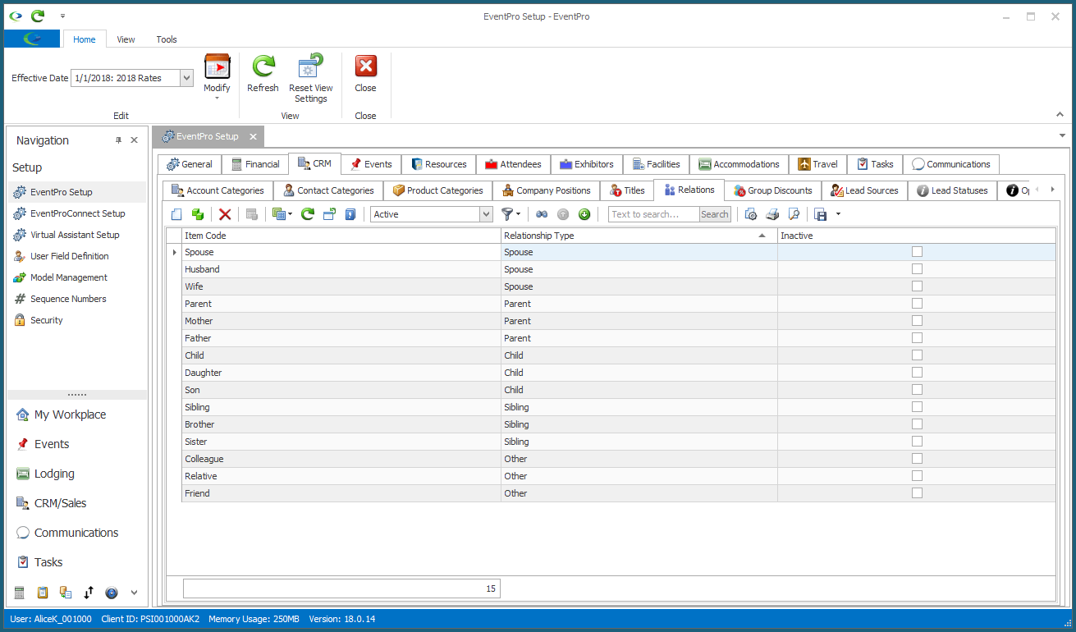Screen dimensions: 1076x632
Task: Expand the Modify button dropdown
Action: coord(217,98)
